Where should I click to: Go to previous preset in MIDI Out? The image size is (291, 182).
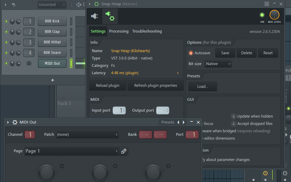(178, 123)
